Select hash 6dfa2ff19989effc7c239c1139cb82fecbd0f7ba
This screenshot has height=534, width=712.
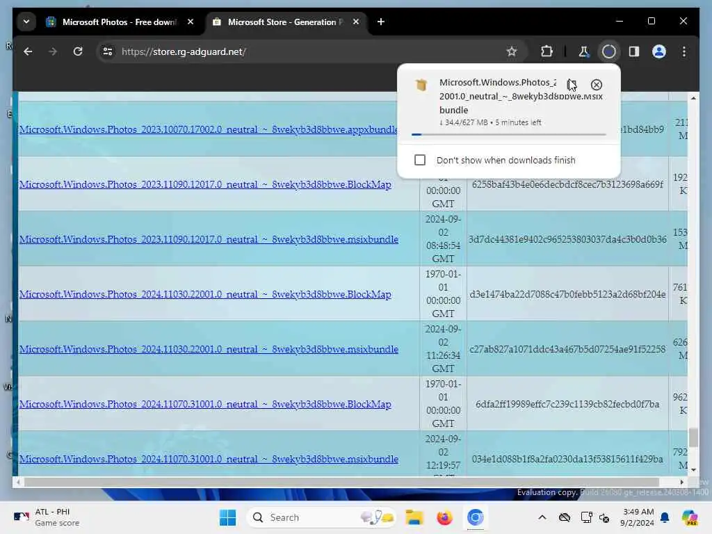[x=567, y=404]
